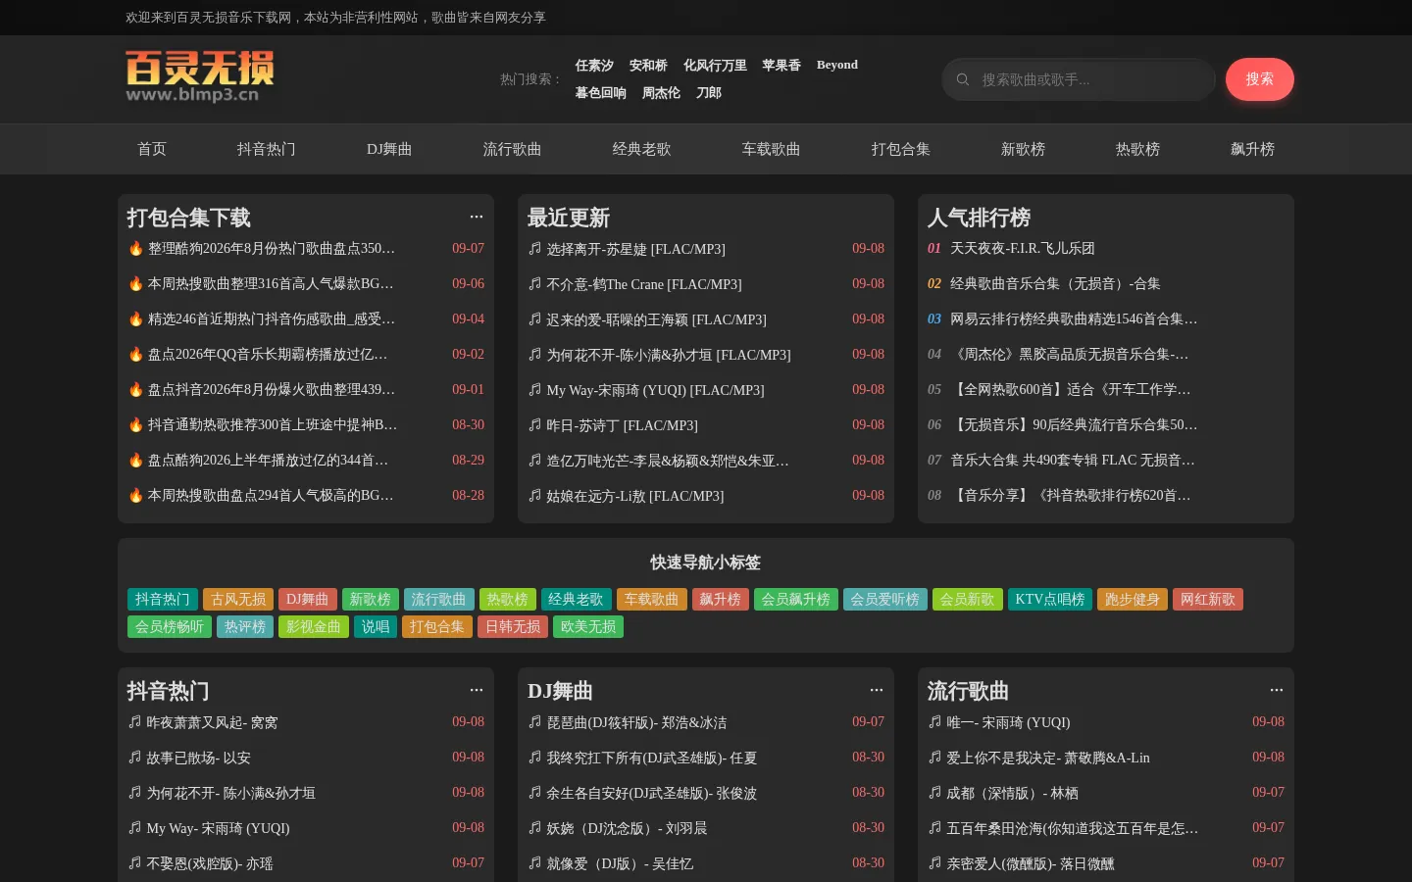Open 妖娆（DJ沈念版）- 刘羽晨
Viewport: 1412px width, 882px height.
pos(627,828)
